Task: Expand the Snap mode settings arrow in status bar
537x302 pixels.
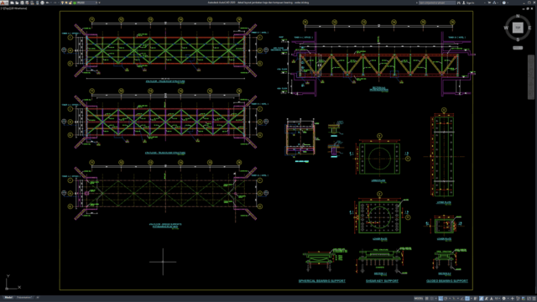Action: (436, 299)
